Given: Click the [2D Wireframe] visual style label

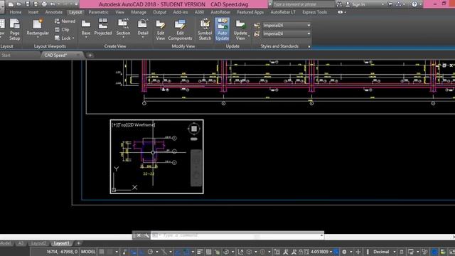Looking at the screenshot, I should (x=141, y=125).
